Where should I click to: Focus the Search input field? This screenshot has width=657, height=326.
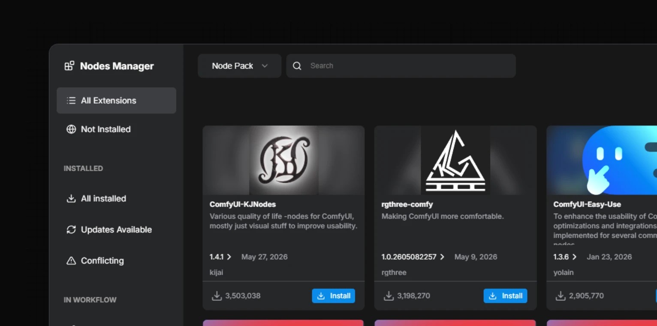click(401, 66)
